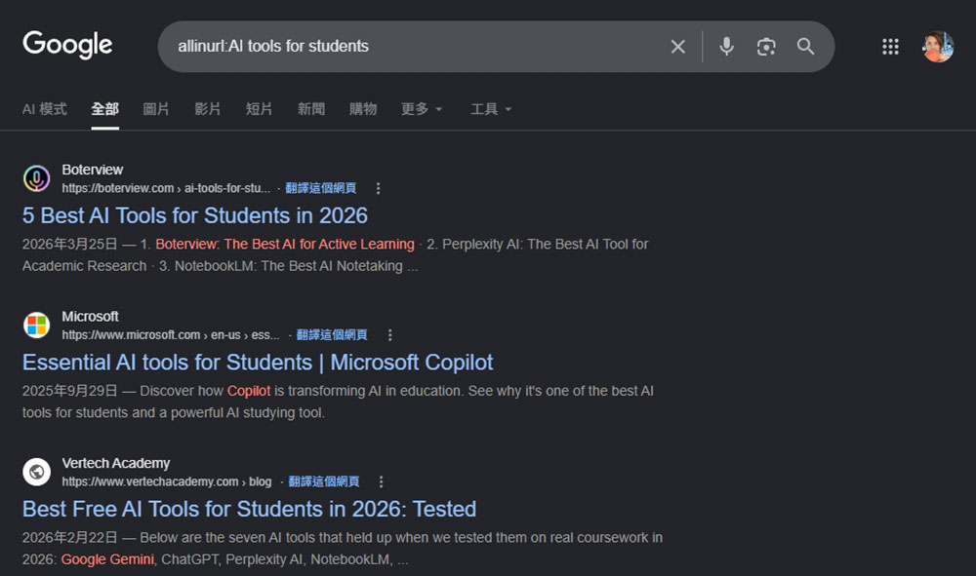Select the 全部 tab
The height and width of the screenshot is (576, 976).
pos(104,109)
